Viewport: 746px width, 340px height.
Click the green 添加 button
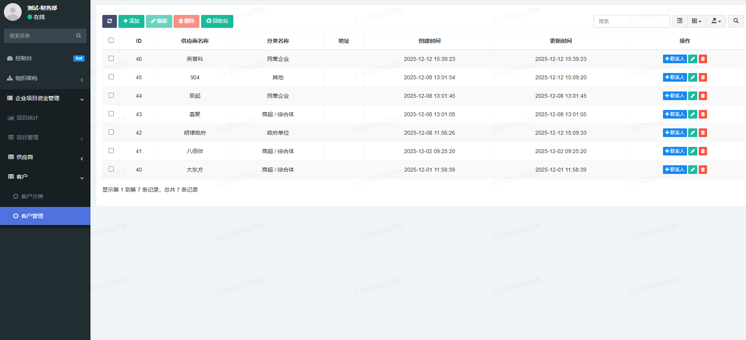131,21
